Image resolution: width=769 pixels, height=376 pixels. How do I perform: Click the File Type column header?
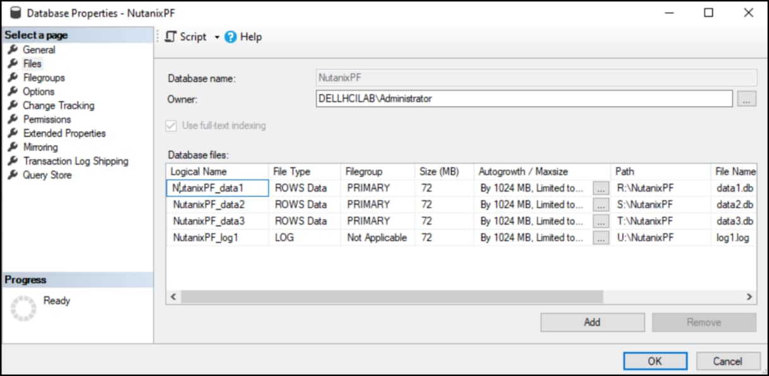(305, 171)
